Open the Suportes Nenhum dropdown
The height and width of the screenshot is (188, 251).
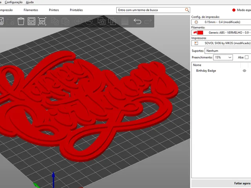(x=228, y=51)
